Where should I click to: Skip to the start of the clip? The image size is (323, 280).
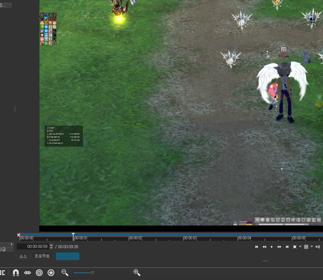tap(257, 247)
